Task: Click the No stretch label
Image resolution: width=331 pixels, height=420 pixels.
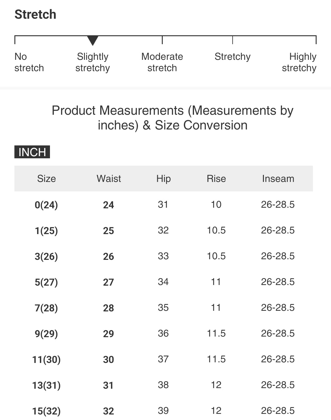Action: [29, 62]
